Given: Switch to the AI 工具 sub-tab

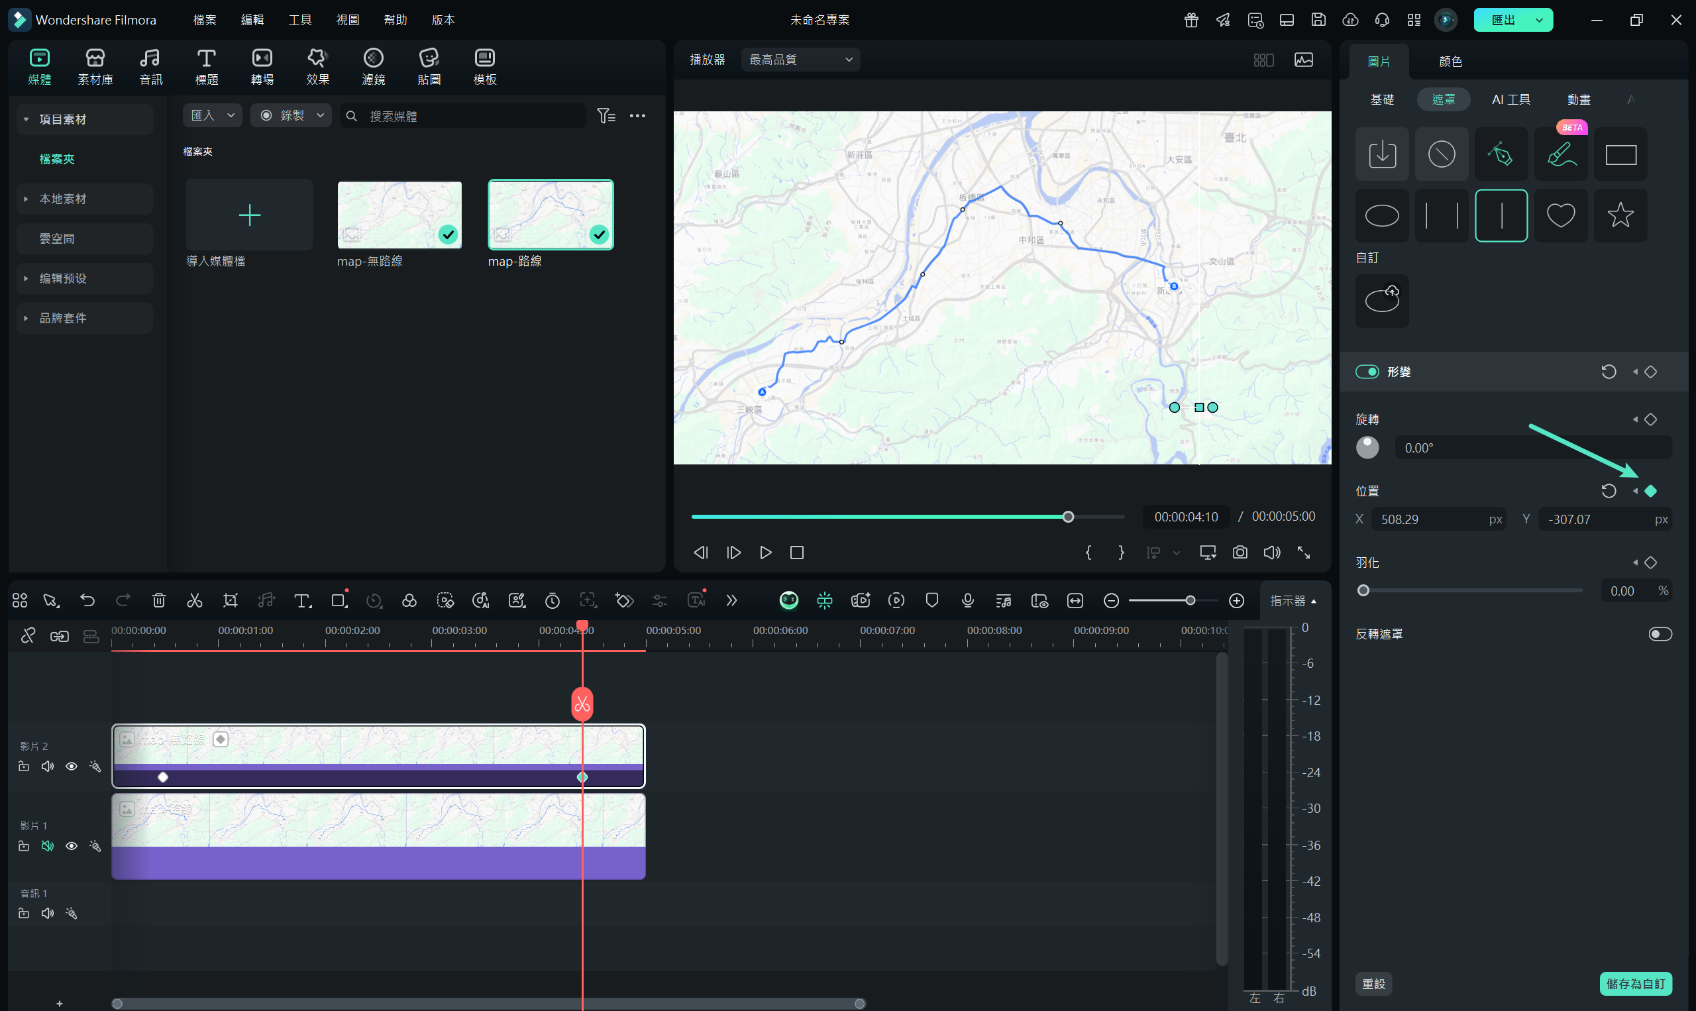Looking at the screenshot, I should point(1510,99).
